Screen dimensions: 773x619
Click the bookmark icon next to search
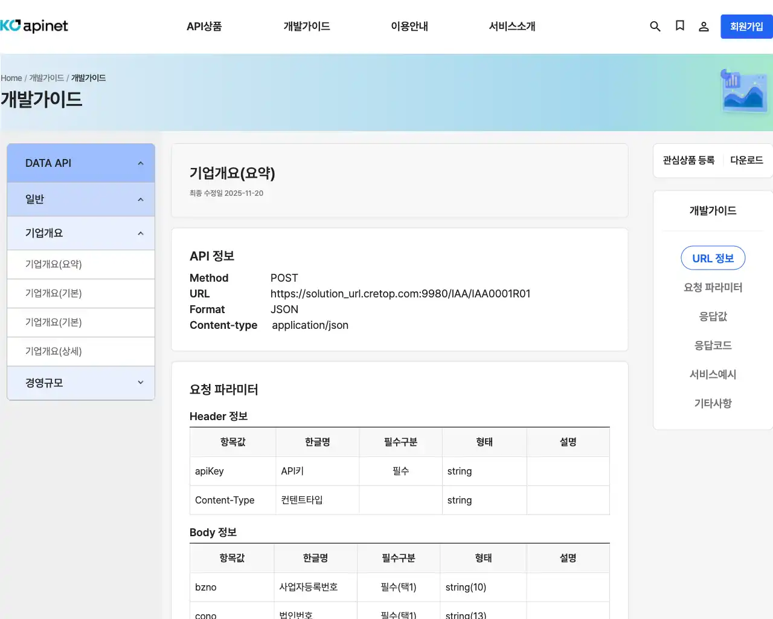coord(679,26)
